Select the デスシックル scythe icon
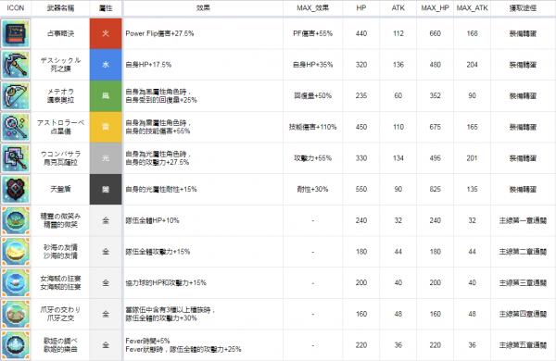Image resolution: width=556 pixels, height=361 pixels. [x=15, y=65]
